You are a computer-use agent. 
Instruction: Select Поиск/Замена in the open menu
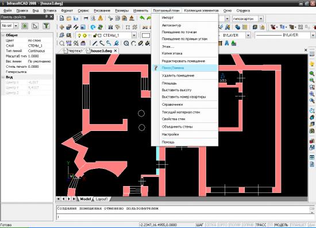[x=184, y=68]
